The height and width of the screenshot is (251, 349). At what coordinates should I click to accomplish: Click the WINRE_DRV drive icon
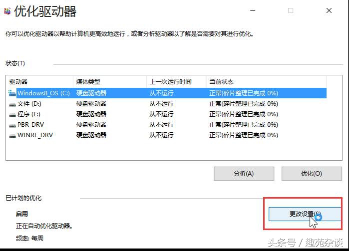pyautogui.click(x=12, y=136)
